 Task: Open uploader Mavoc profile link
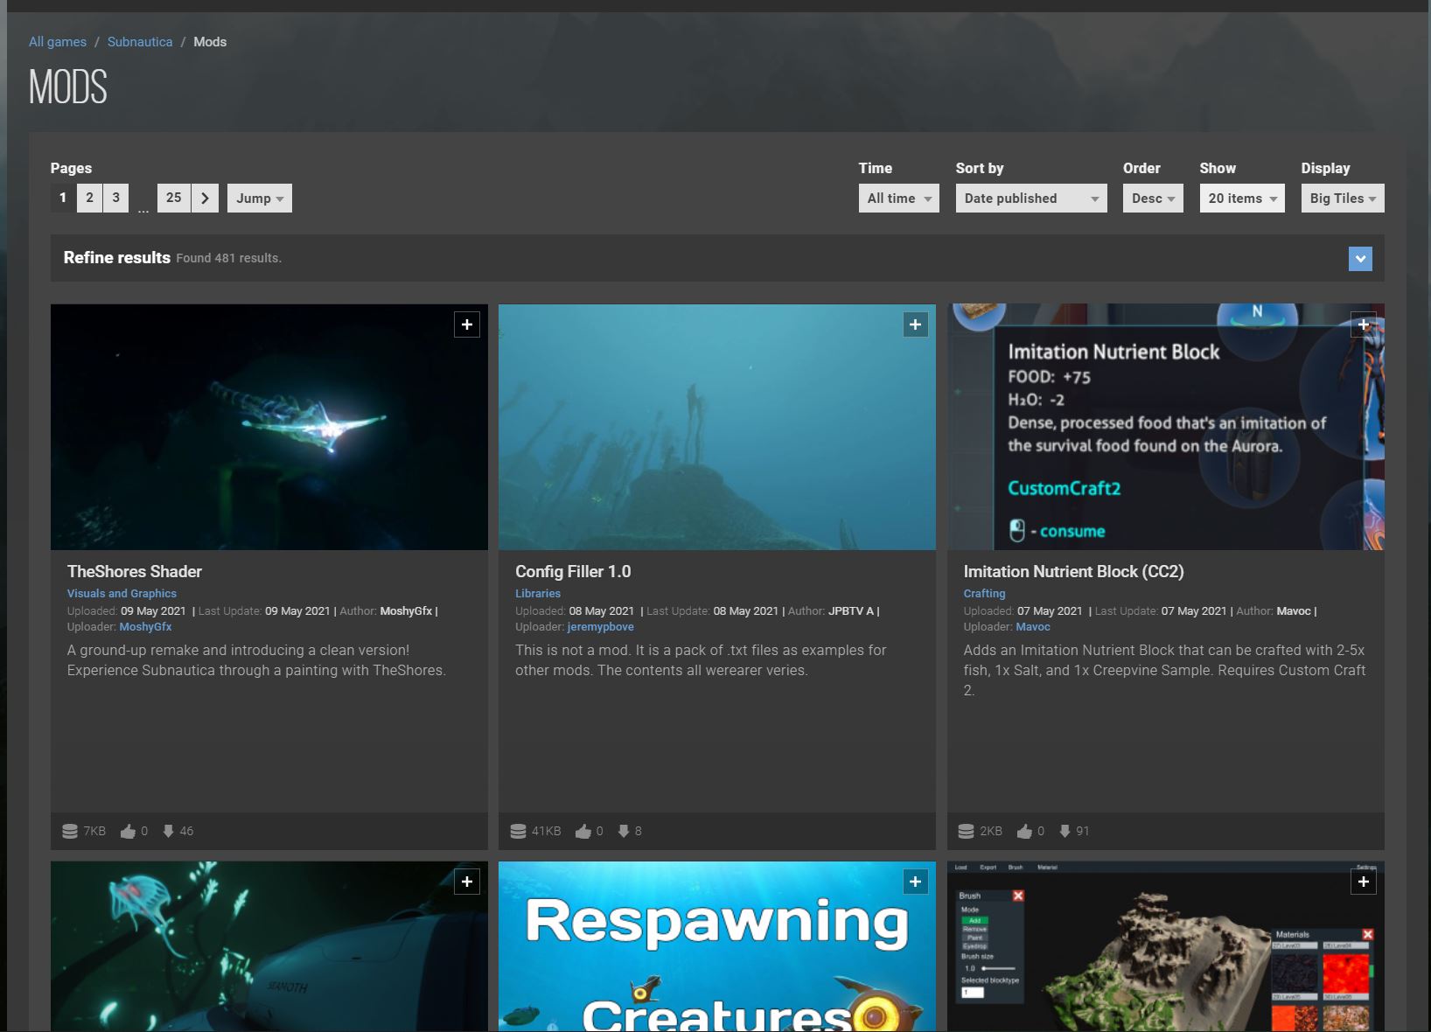pyautogui.click(x=1033, y=627)
